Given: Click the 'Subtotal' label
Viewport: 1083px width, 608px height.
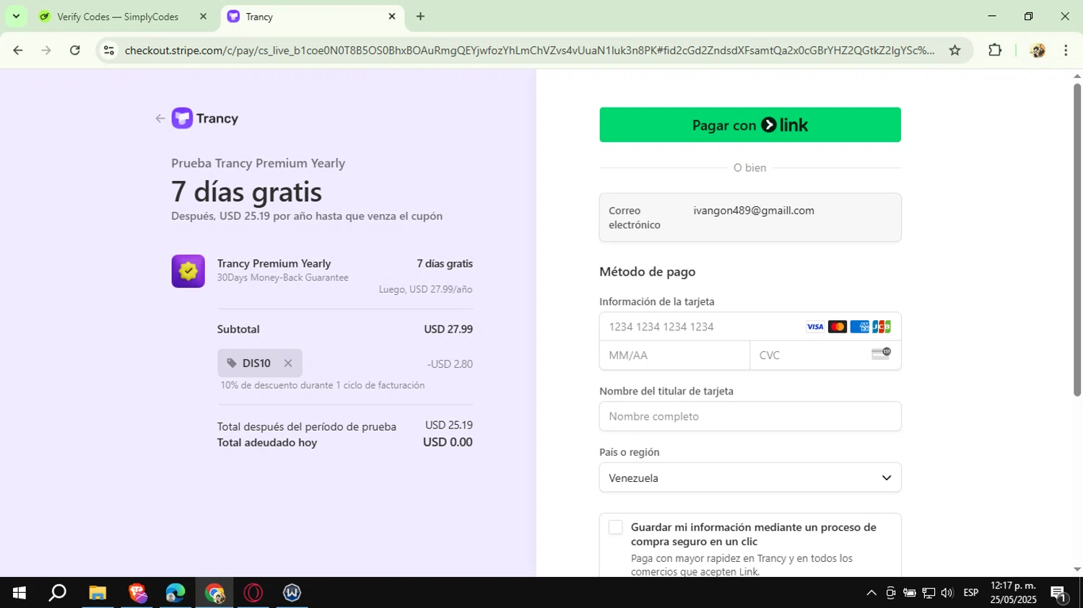Looking at the screenshot, I should pyautogui.click(x=238, y=329).
